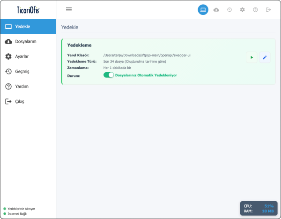
Task: Click the TicariOfis logo
Action: [x=28, y=9]
